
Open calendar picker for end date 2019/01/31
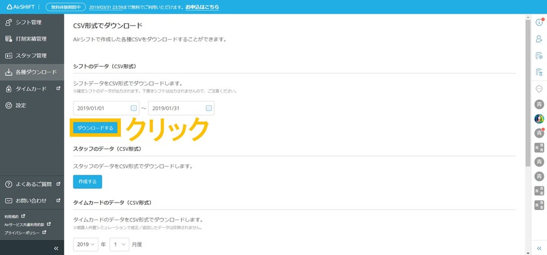(209, 108)
